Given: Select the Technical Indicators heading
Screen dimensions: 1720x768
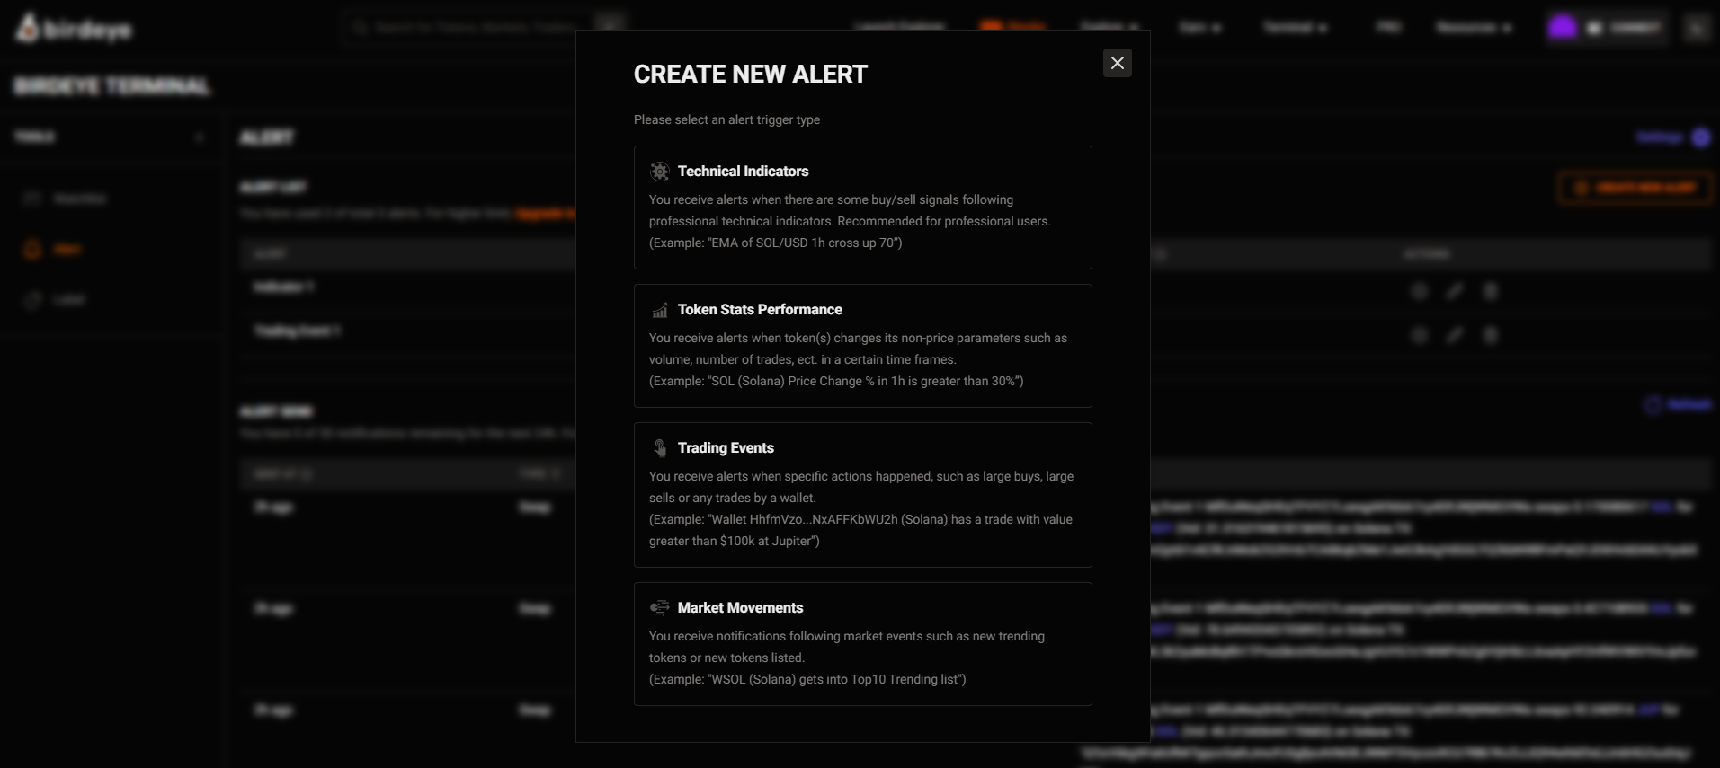Looking at the screenshot, I should (743, 172).
